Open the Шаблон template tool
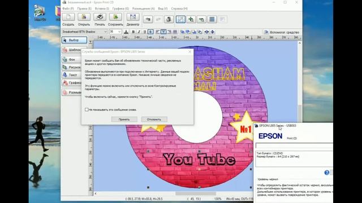Image resolution: width=362 pixels, height=203 pixels. pyautogui.click(x=72, y=50)
